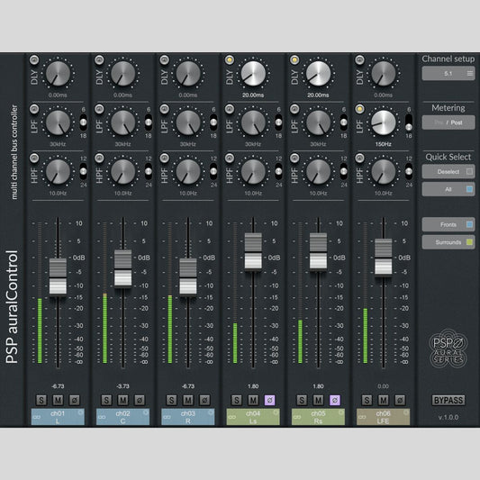
Task: Disable phase invert on ch05 Rs
Action: coord(335,400)
